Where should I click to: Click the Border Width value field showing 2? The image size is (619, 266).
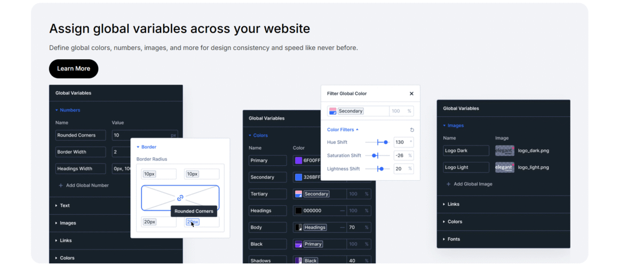[122, 152]
